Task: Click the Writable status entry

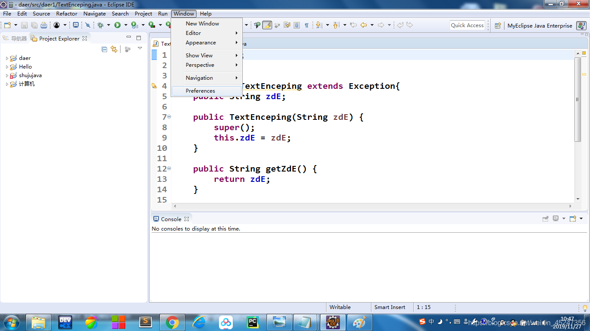Action: point(340,307)
